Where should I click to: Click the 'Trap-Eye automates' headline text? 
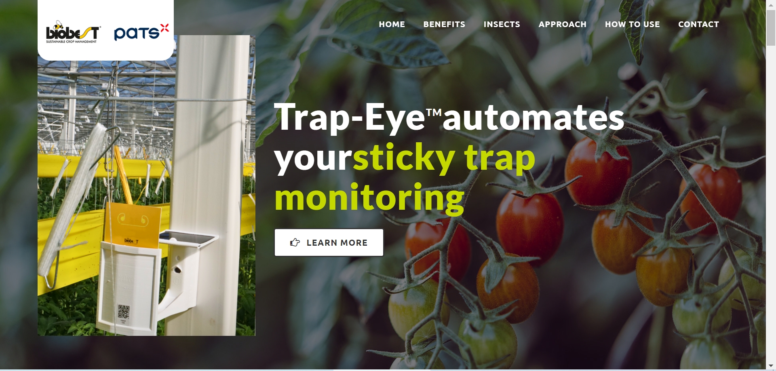coord(449,117)
